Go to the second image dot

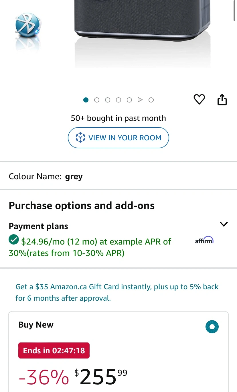(97, 100)
